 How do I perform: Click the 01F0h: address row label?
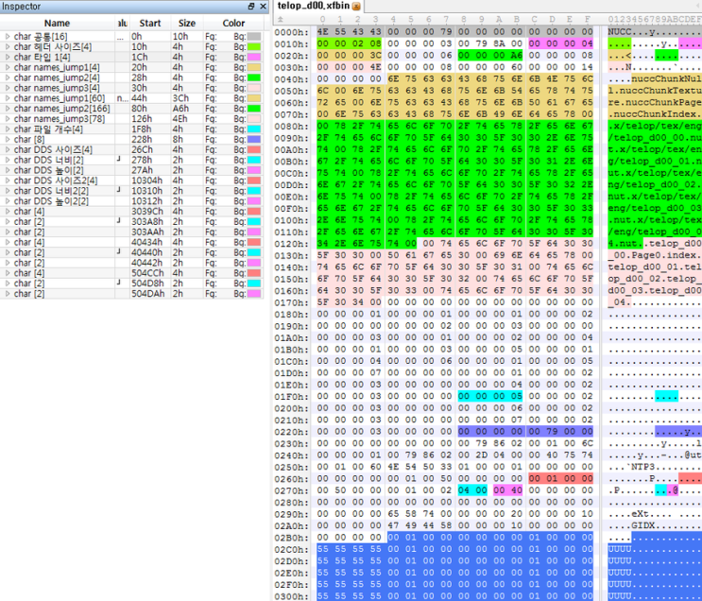pyautogui.click(x=291, y=397)
